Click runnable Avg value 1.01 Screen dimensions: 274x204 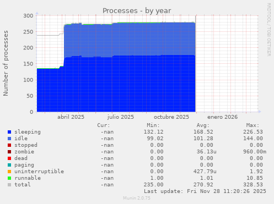click(x=207, y=178)
